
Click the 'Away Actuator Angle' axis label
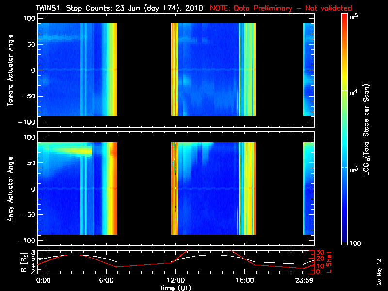[x=10, y=189]
